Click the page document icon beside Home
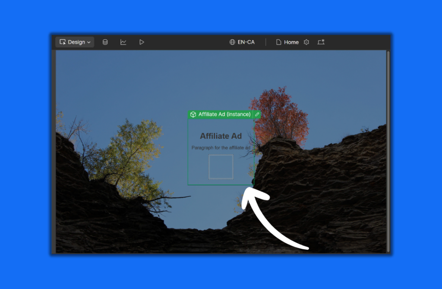 click(279, 42)
